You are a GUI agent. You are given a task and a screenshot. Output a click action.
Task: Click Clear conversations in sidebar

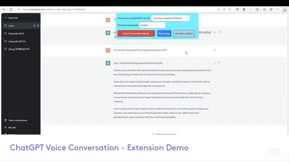tap(21, 120)
